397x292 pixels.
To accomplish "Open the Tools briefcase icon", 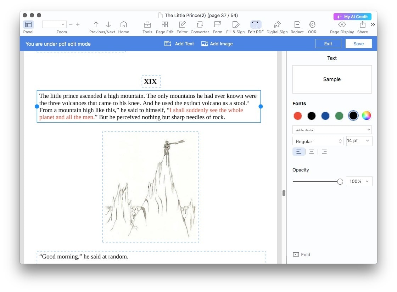I will coord(147,24).
